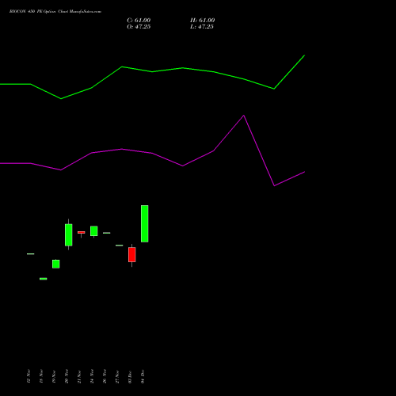This screenshot has height=396, width=396.
Task: Click the 27 Nov date label
Action: (x=117, y=376)
